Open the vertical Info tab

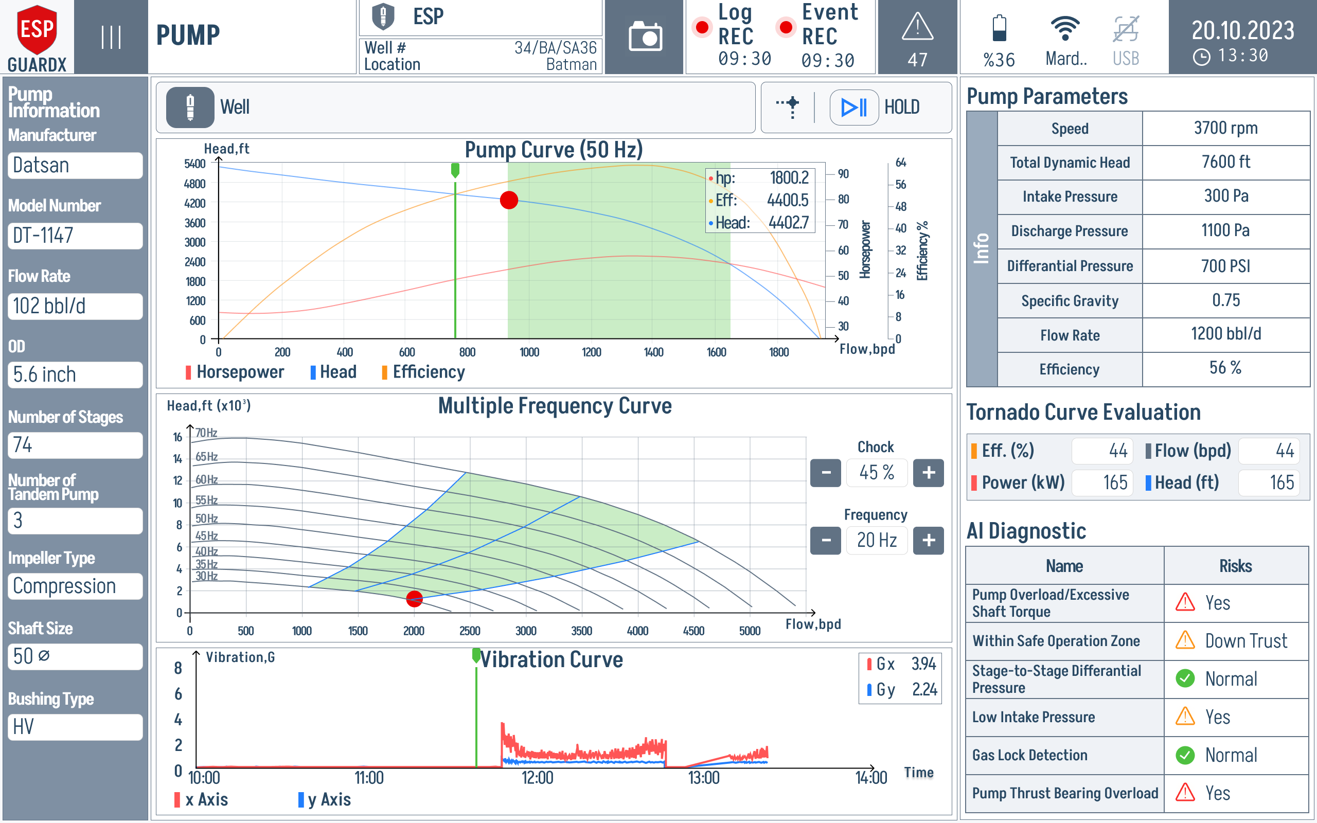[982, 249]
